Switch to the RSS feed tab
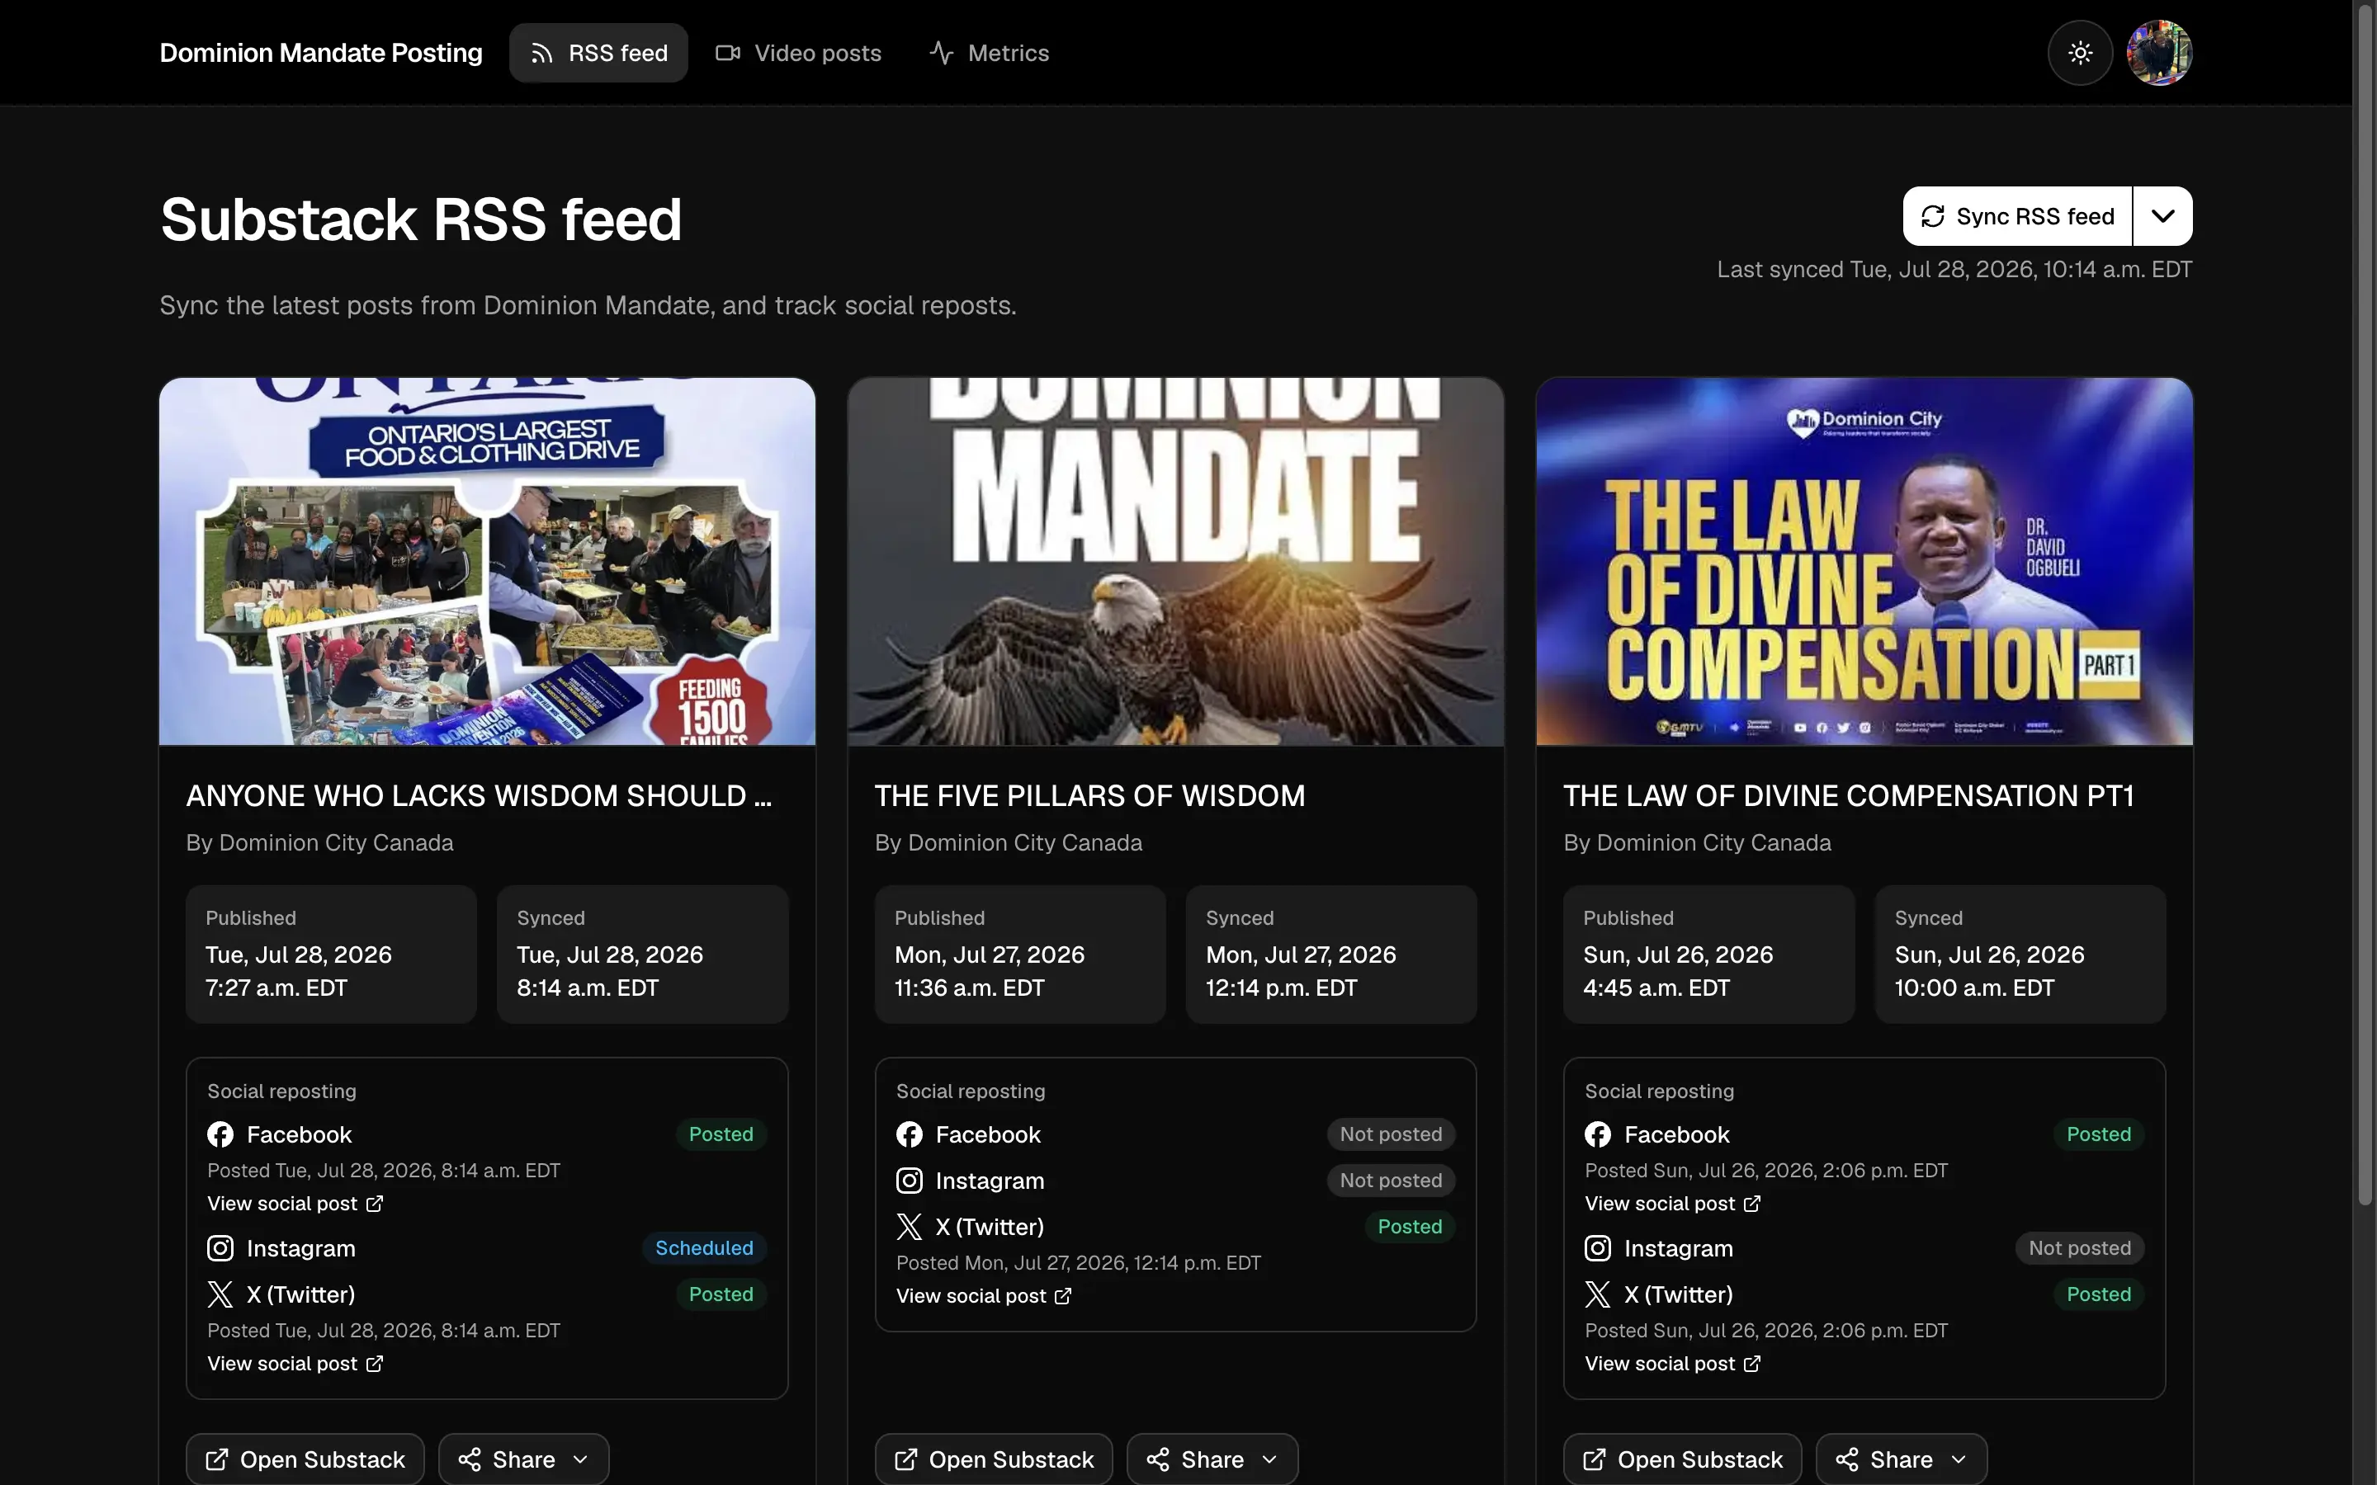The height and width of the screenshot is (1485, 2377). click(x=598, y=53)
